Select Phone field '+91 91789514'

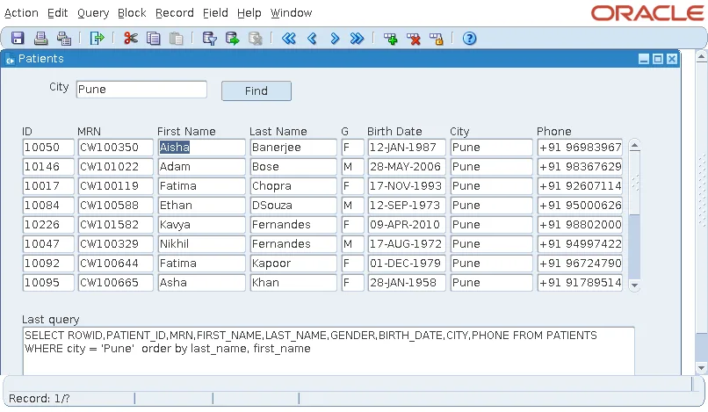580,283
